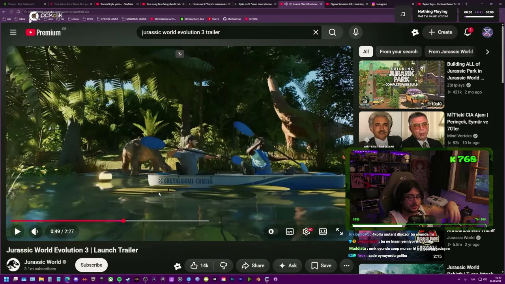Like the video with 14k likes

point(199,265)
